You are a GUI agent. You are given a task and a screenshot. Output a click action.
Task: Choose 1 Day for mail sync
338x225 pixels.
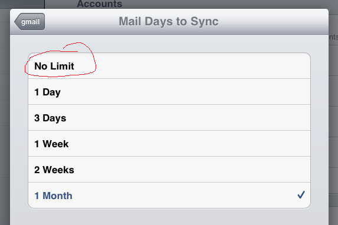click(x=169, y=92)
